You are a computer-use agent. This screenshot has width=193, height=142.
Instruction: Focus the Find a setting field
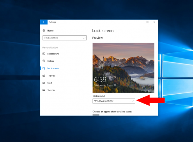[x=64, y=38]
